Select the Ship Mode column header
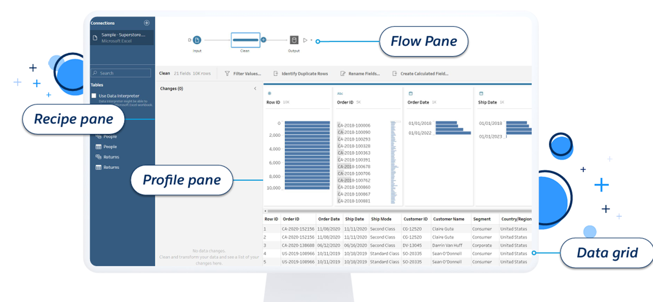The width and height of the screenshot is (653, 302). (x=381, y=219)
